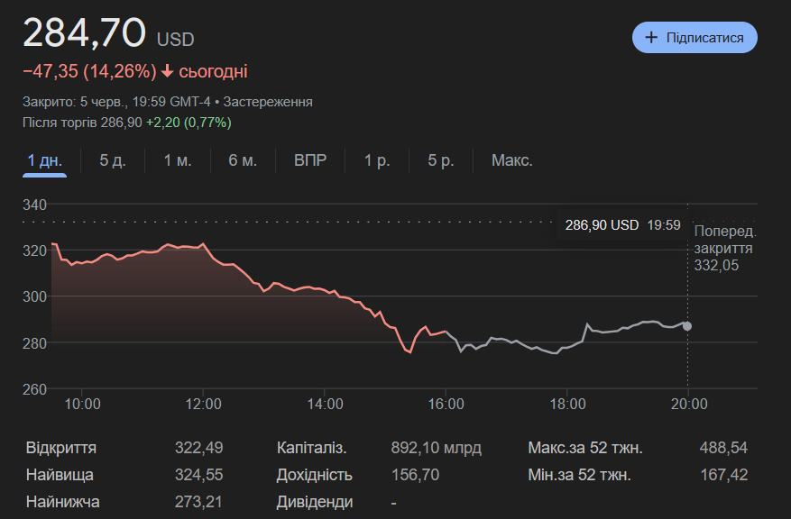Click the plus icon in Підписатися button
The height and width of the screenshot is (519, 791).
tap(651, 37)
